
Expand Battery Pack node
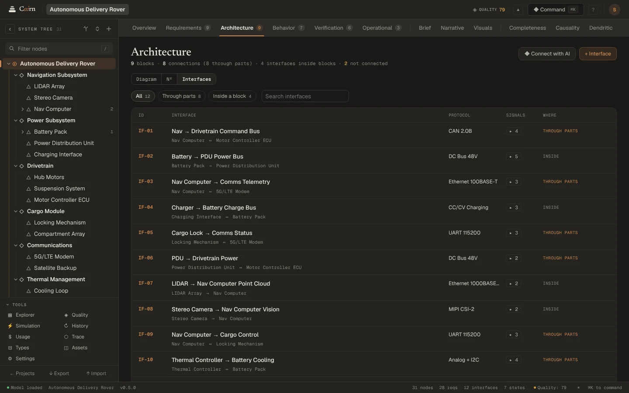(23, 132)
